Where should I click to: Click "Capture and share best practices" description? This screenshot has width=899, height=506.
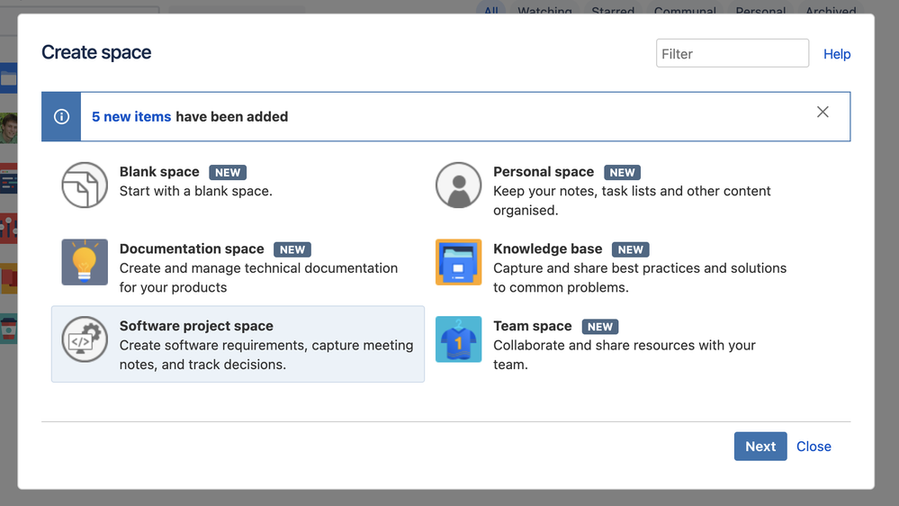640,277
